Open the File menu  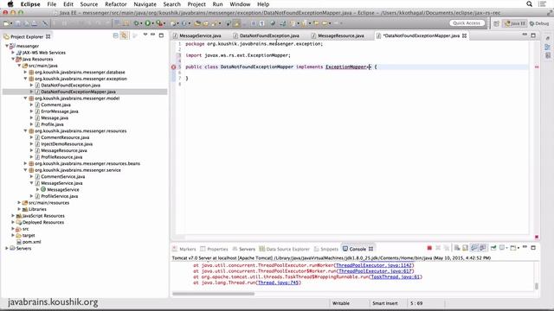point(52,4)
